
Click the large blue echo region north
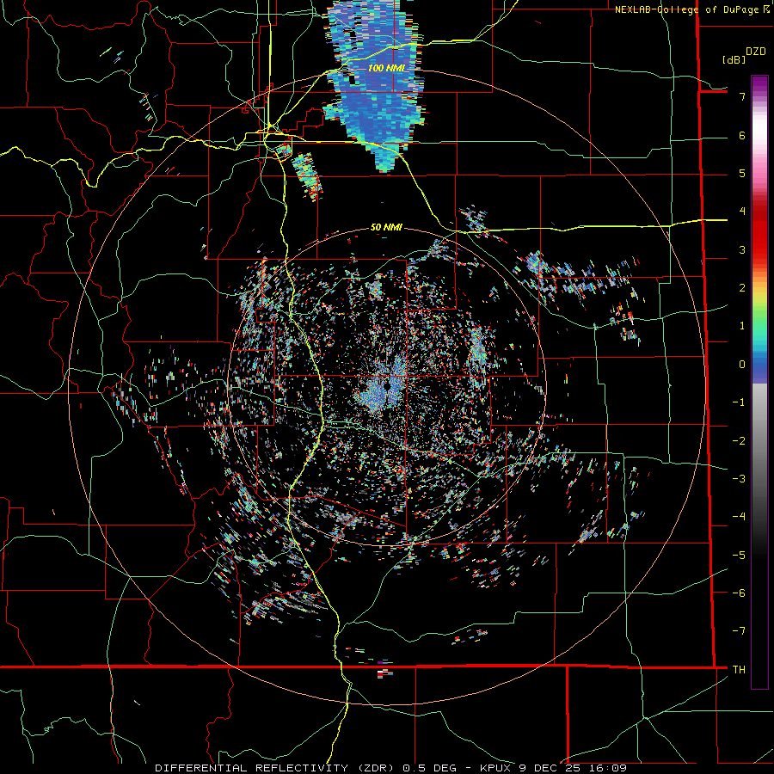click(378, 84)
